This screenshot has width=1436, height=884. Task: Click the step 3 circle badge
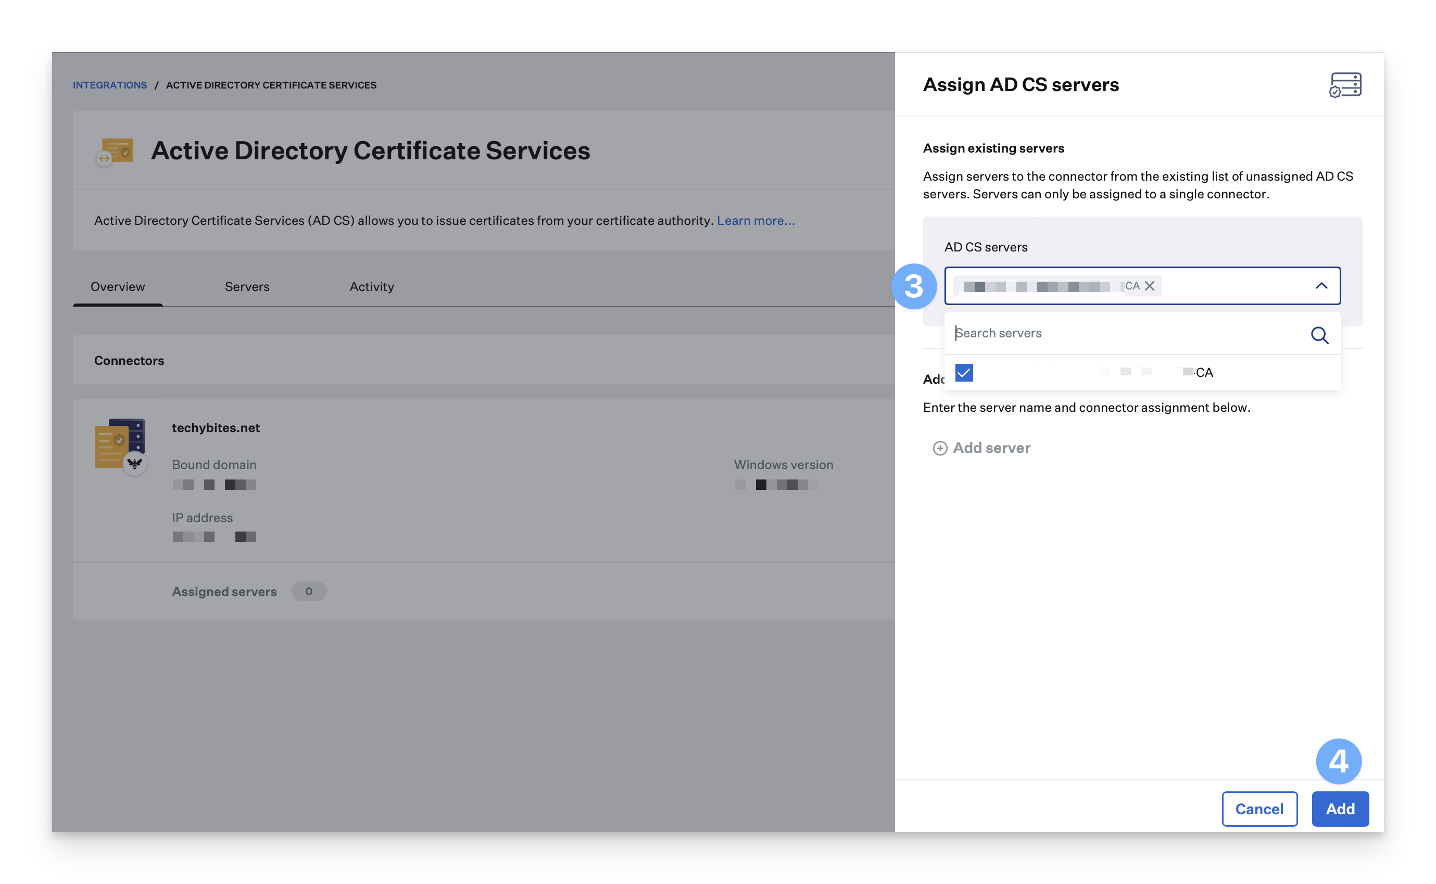[914, 286]
